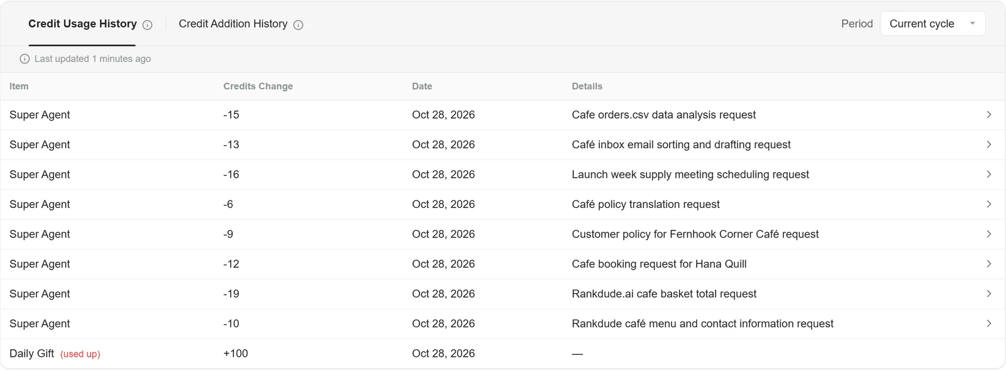The width and height of the screenshot is (1006, 370).
Task: Click Café policy translation request text
Action: tap(646, 204)
